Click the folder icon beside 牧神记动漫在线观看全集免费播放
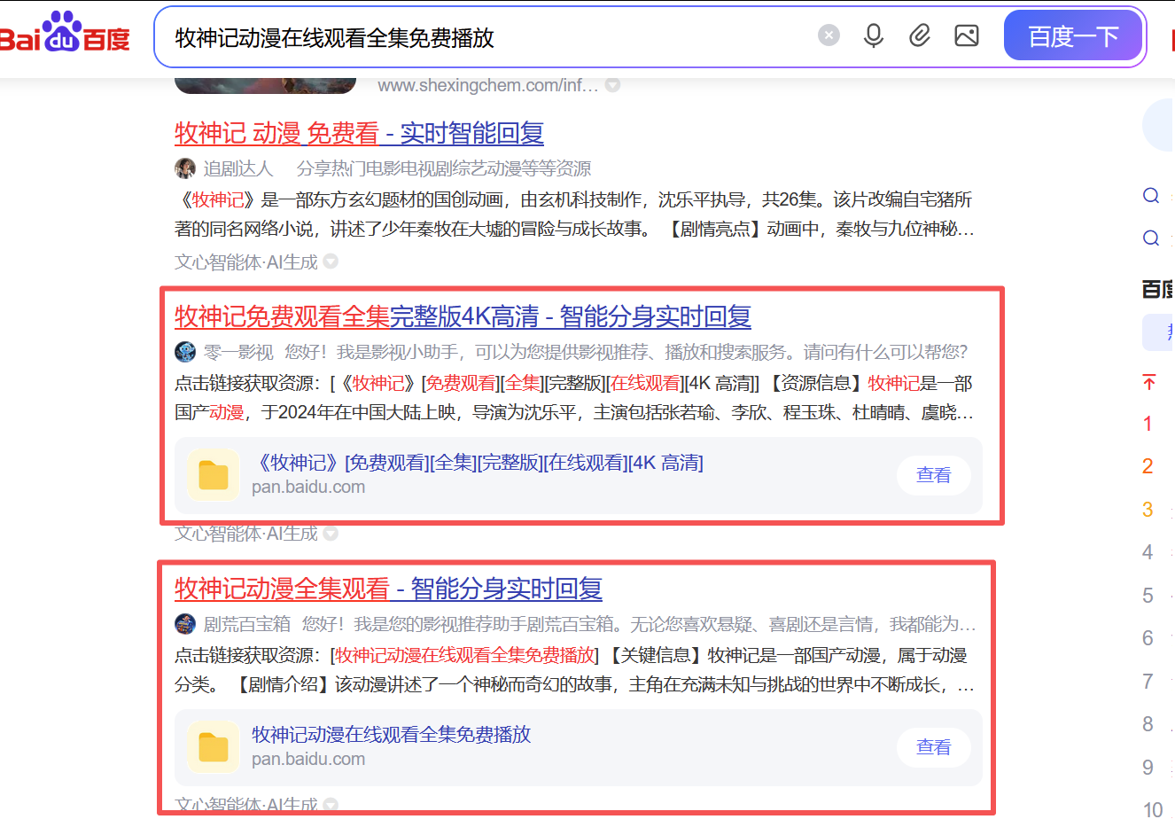The width and height of the screenshot is (1175, 827). [x=214, y=747]
